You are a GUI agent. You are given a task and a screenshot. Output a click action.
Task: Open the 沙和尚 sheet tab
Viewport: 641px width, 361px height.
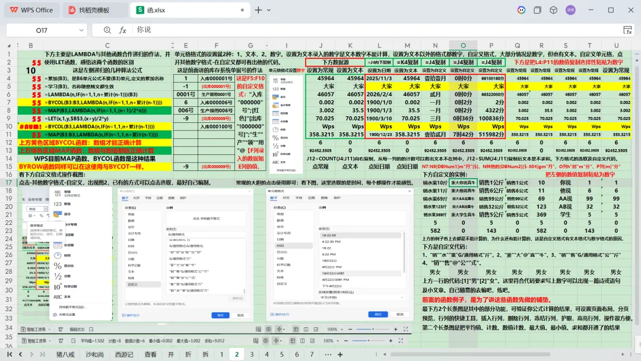point(95,354)
